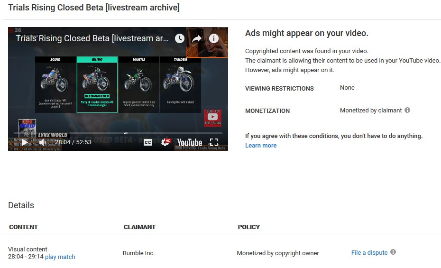Screen dimensions: 441x268
Task: Click the Visual content label
Action: point(28,249)
